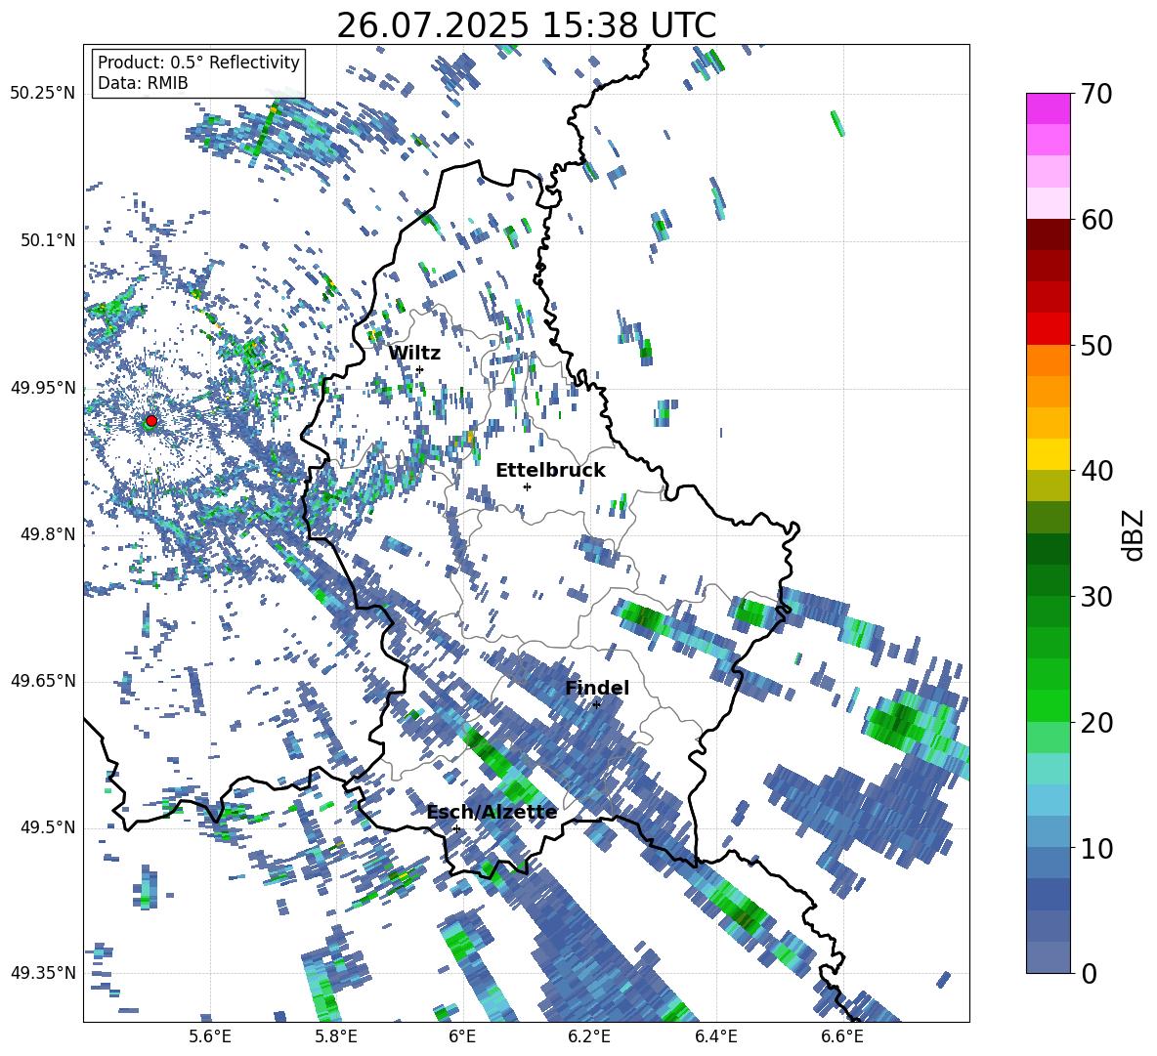This screenshot has width=1157, height=1056.
Task: Click the dBZ colorbar axis label
Action: point(1135,534)
